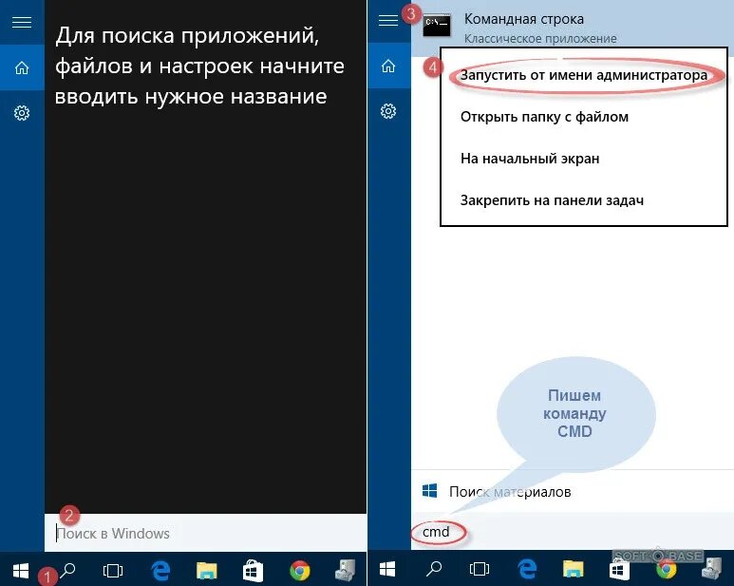Open Task View on right taskbar
Screen dimensions: 734x586
(479, 569)
